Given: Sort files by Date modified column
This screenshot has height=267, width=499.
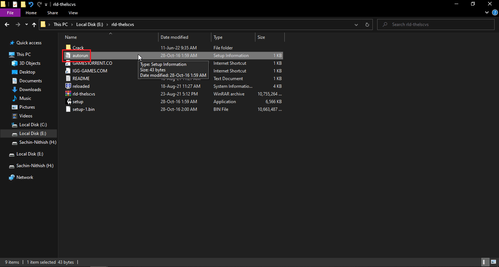Looking at the screenshot, I should [174, 37].
